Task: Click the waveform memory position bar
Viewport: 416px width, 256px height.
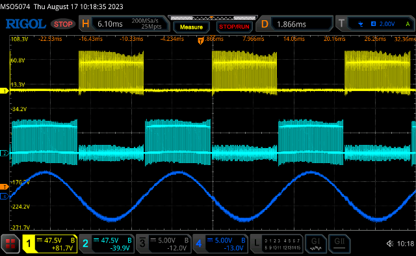Action: point(213,18)
